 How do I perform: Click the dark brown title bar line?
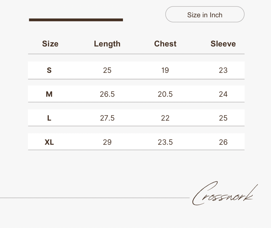(76, 20)
